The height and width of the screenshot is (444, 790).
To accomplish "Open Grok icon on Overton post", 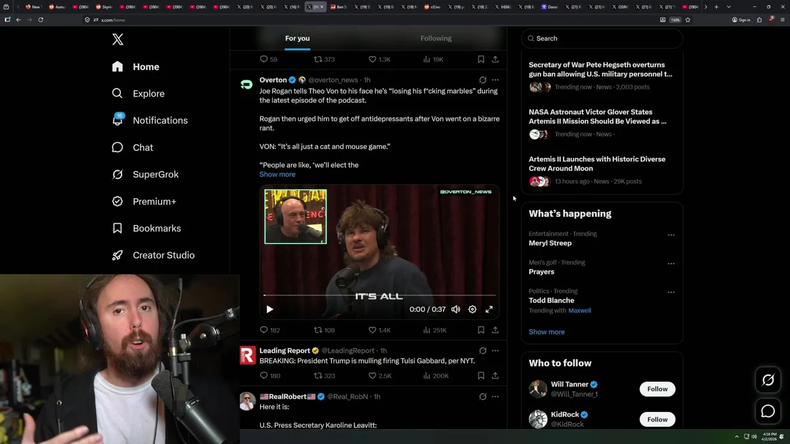I will pyautogui.click(x=483, y=80).
